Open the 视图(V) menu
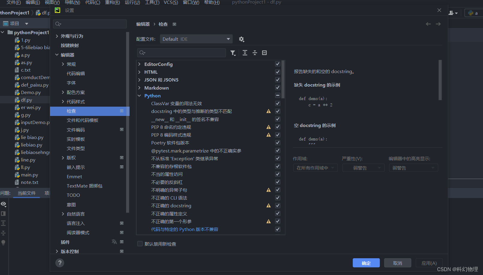Image resolution: width=483 pixels, height=275 pixels. point(52,2)
